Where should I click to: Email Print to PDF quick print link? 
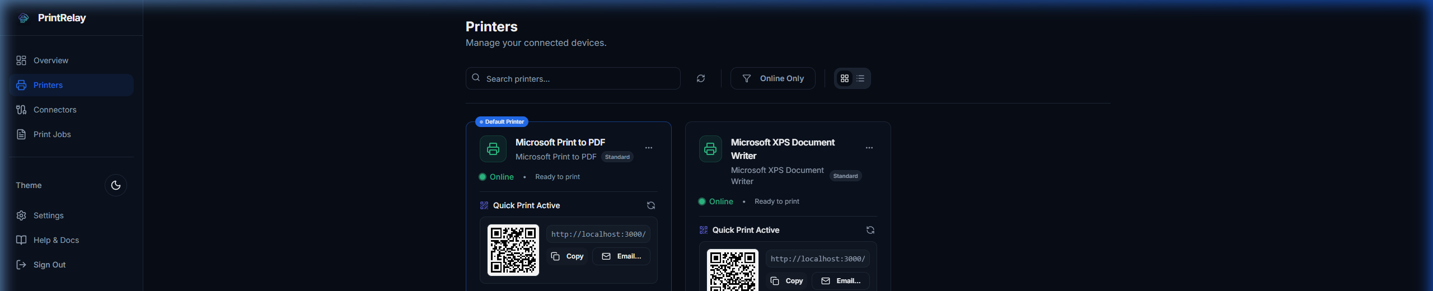tap(621, 256)
